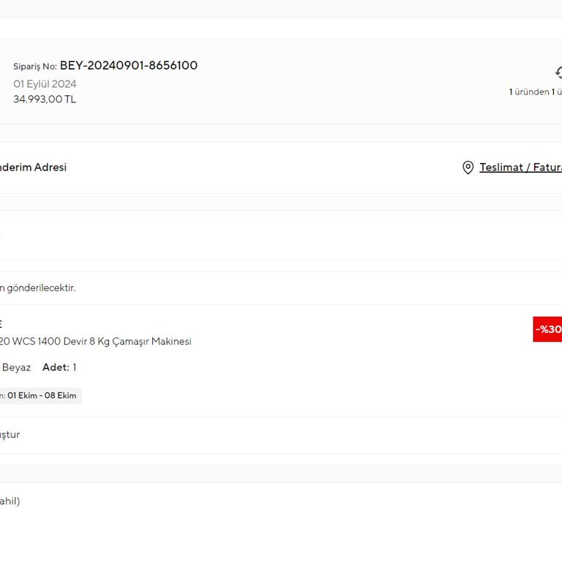Screen dimensions: 562x562
Task: Click the Çamaşır Makinesi product title
Action: coord(95,341)
